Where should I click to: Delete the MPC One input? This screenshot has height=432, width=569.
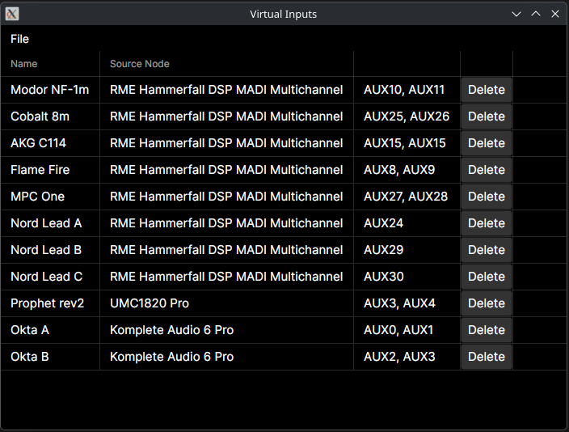coord(487,197)
